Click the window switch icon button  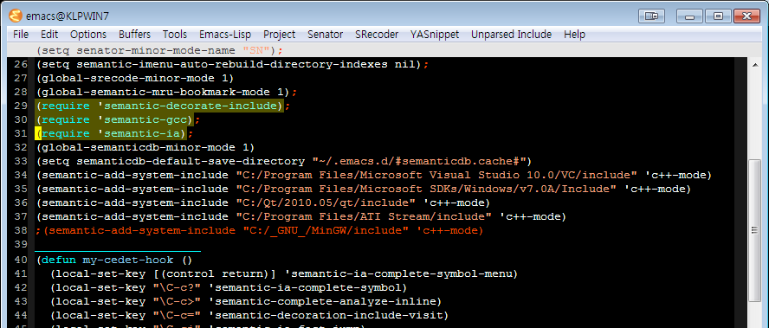651,16
